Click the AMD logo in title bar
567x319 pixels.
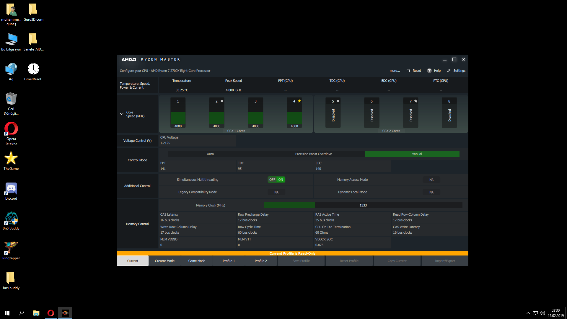129,59
